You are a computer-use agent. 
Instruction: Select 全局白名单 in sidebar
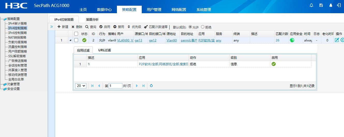16,80
